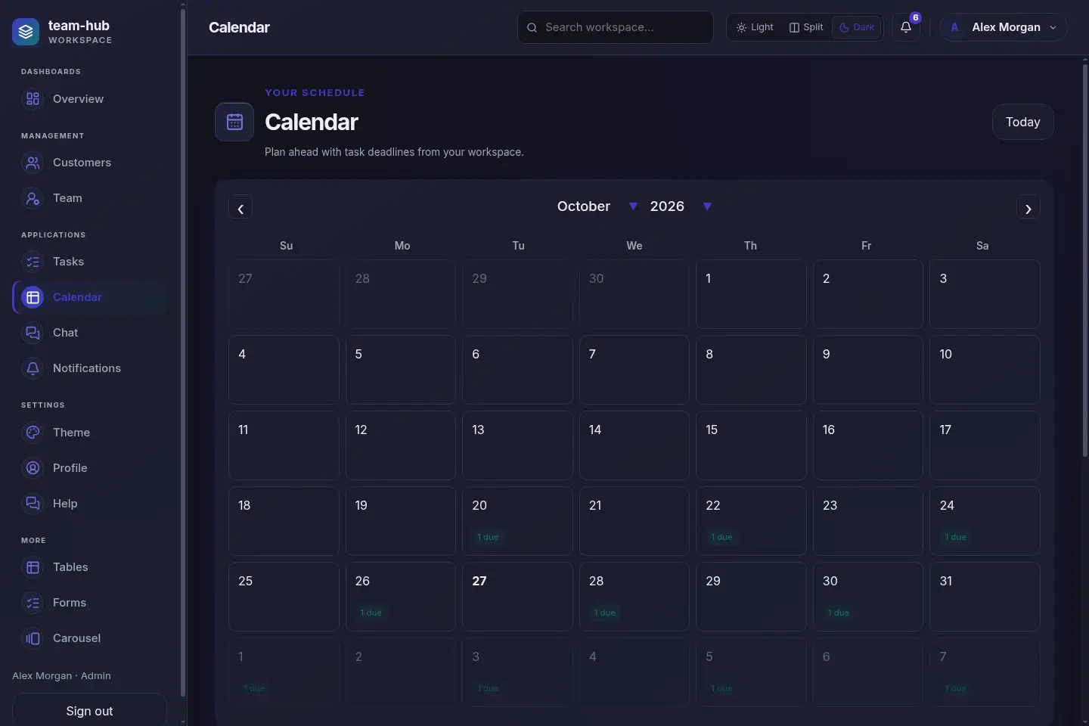Click the Sign out button
Screen dimensions: 1089x726
[89, 711]
